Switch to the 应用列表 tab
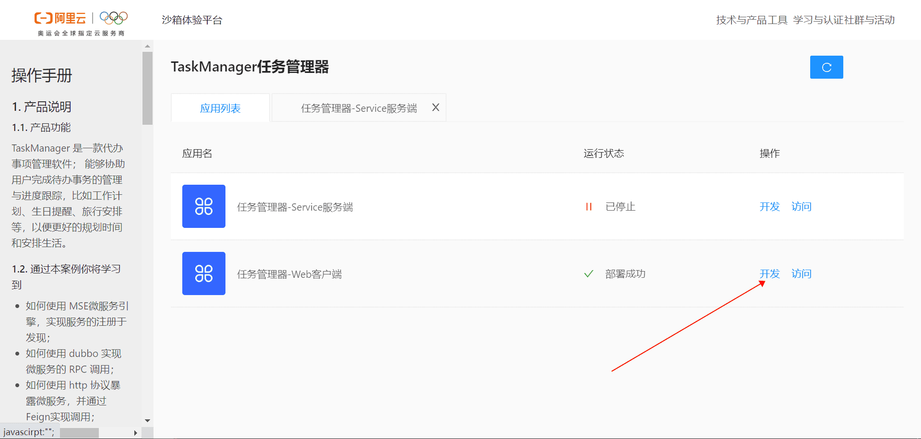The height and width of the screenshot is (439, 921). coord(220,108)
